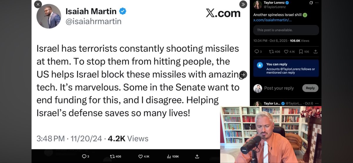
Task: Click the reply icon under the image
Action: (x=84, y=157)
